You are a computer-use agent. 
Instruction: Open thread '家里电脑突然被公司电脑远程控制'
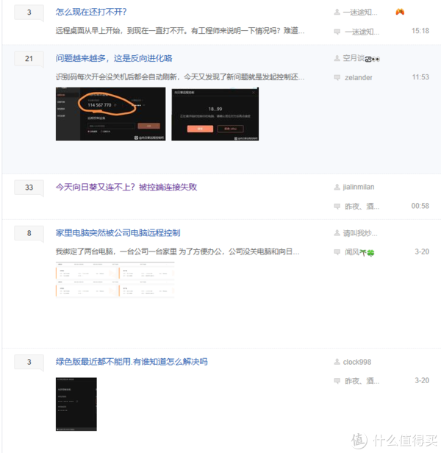tap(118, 233)
